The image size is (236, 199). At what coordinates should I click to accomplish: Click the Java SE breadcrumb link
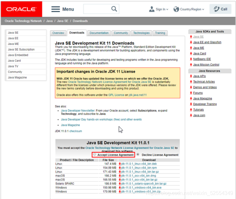(63, 21)
